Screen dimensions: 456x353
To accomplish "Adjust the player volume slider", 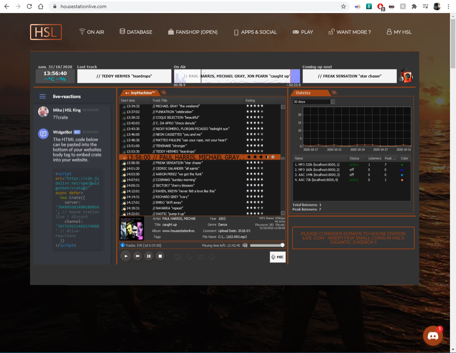I will click(x=267, y=245).
